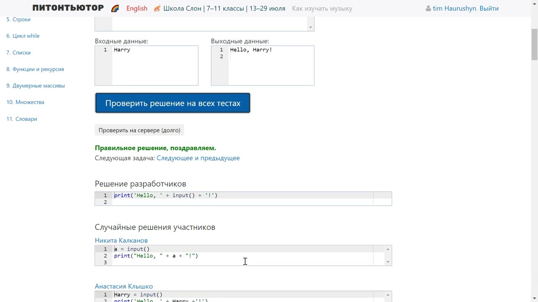Click inside Выходные данные output editor
Viewport: 538px width, 302px height.
(263, 65)
